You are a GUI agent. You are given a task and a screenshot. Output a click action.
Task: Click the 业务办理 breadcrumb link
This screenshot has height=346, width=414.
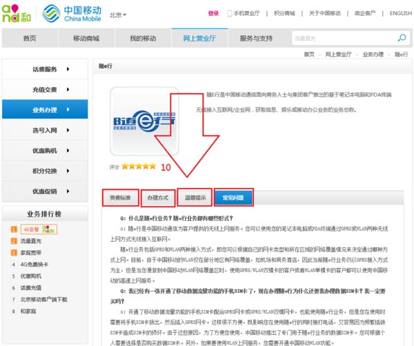pos(373,55)
